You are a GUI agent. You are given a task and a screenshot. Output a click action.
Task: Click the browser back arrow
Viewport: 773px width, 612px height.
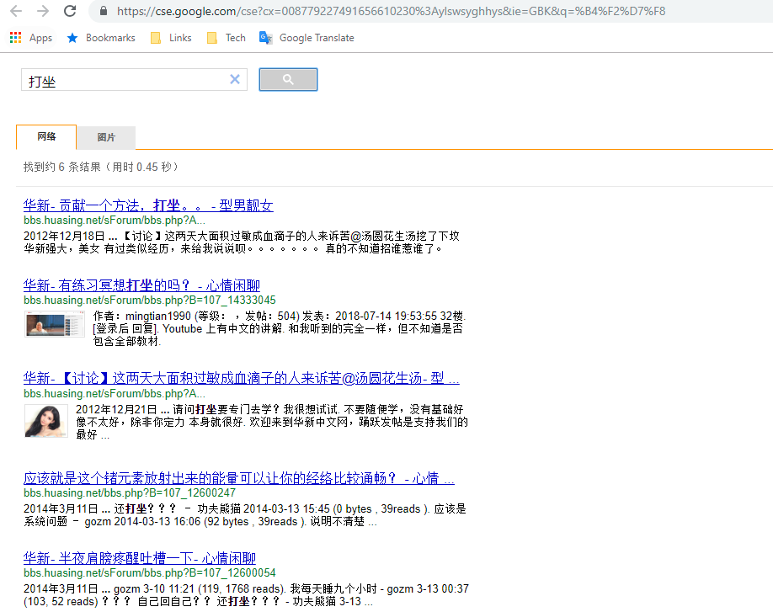[x=16, y=11]
